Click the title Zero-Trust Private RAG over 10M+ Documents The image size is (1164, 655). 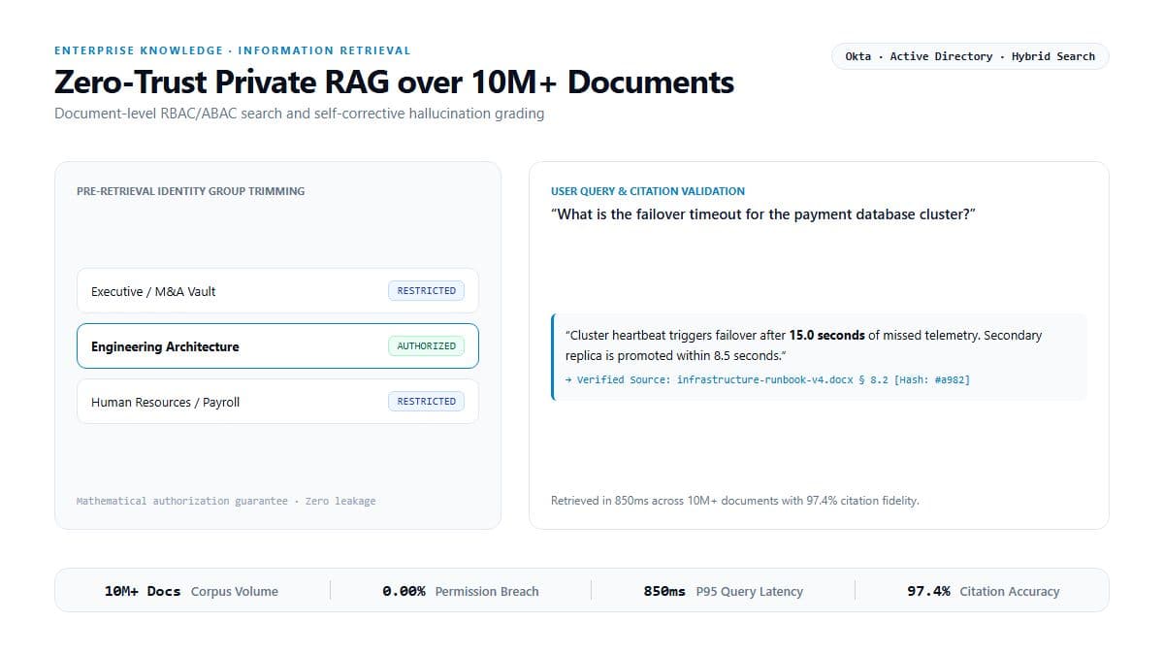[x=394, y=82]
